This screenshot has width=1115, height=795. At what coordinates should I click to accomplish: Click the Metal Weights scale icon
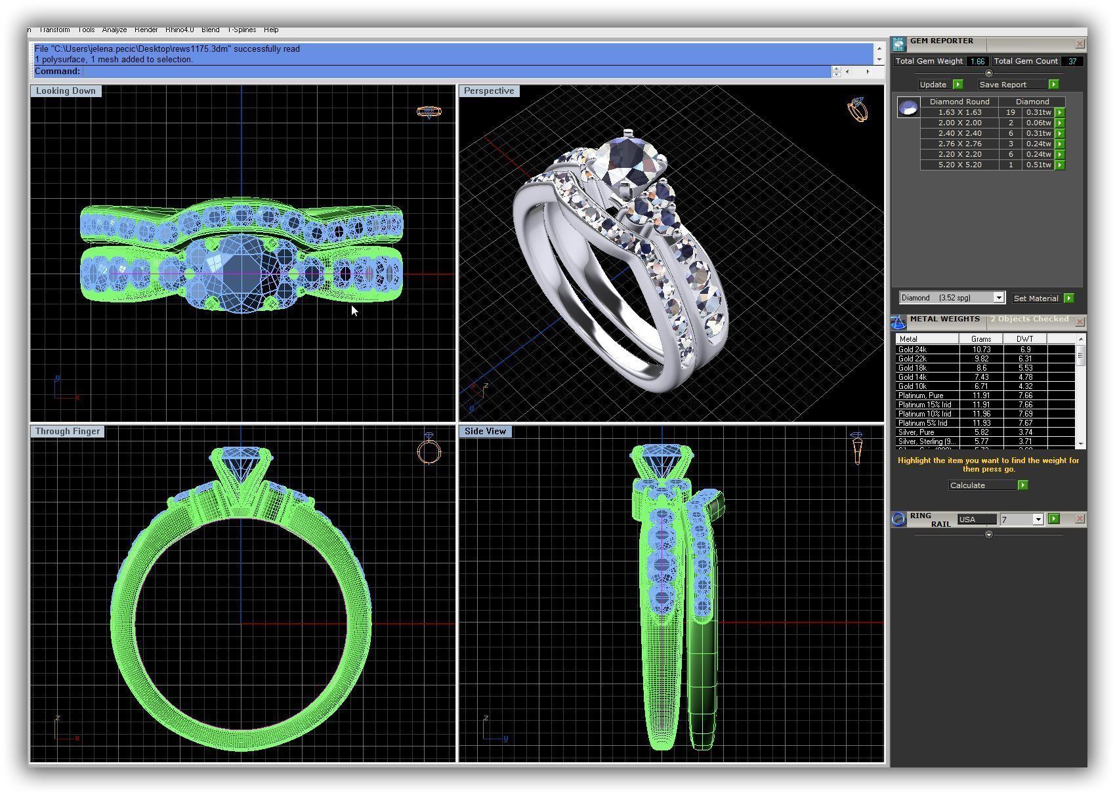click(898, 322)
